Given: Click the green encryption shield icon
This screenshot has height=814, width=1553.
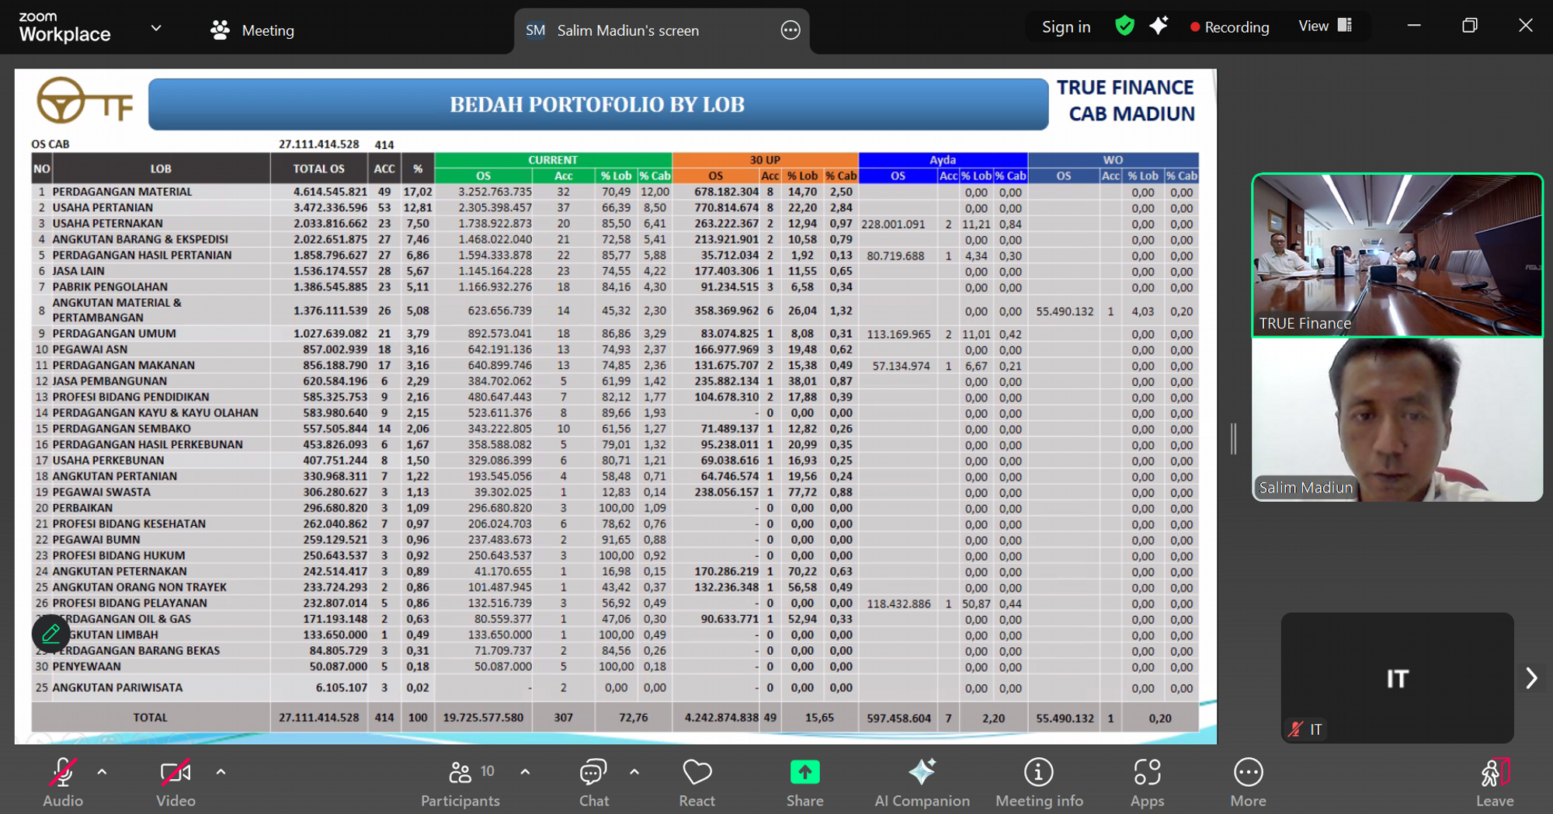Looking at the screenshot, I should tap(1124, 26).
